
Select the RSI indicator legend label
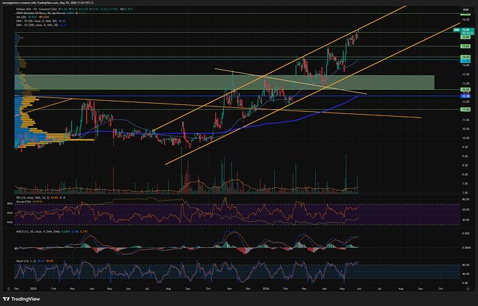point(33,198)
